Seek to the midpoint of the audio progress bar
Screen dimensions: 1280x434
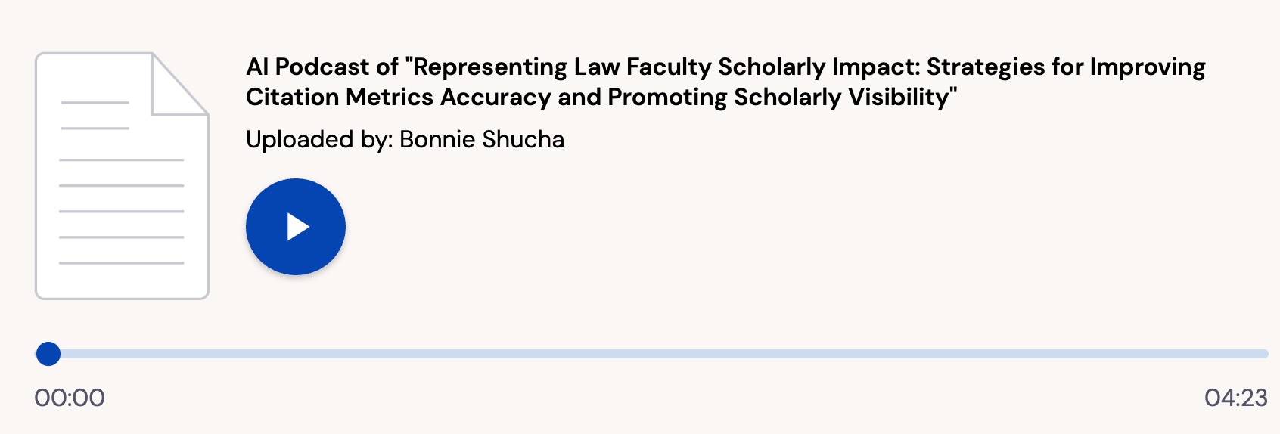[x=658, y=354]
